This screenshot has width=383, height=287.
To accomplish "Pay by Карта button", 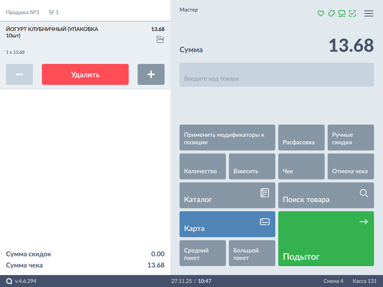I will click(x=227, y=224).
